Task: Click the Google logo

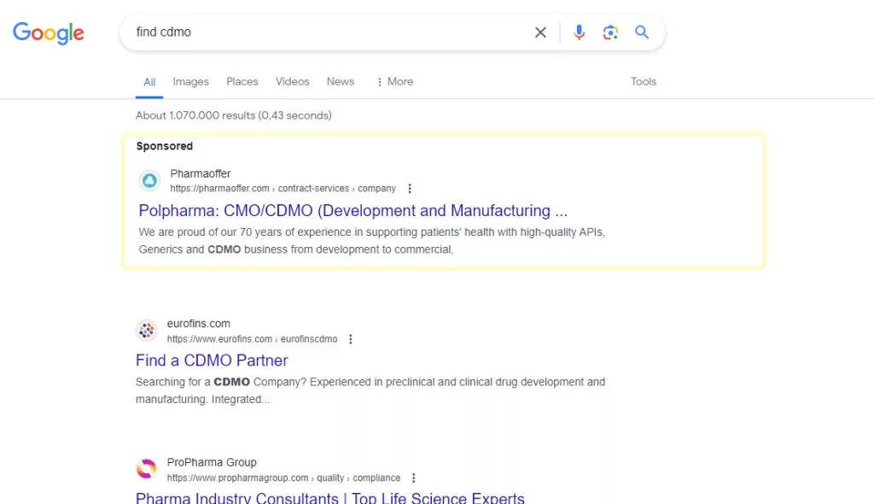Action: coord(49,33)
